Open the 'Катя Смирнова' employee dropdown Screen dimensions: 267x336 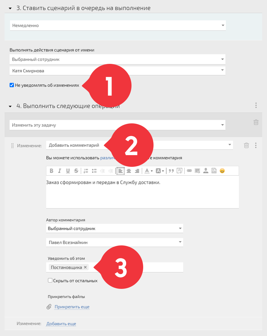(117, 71)
